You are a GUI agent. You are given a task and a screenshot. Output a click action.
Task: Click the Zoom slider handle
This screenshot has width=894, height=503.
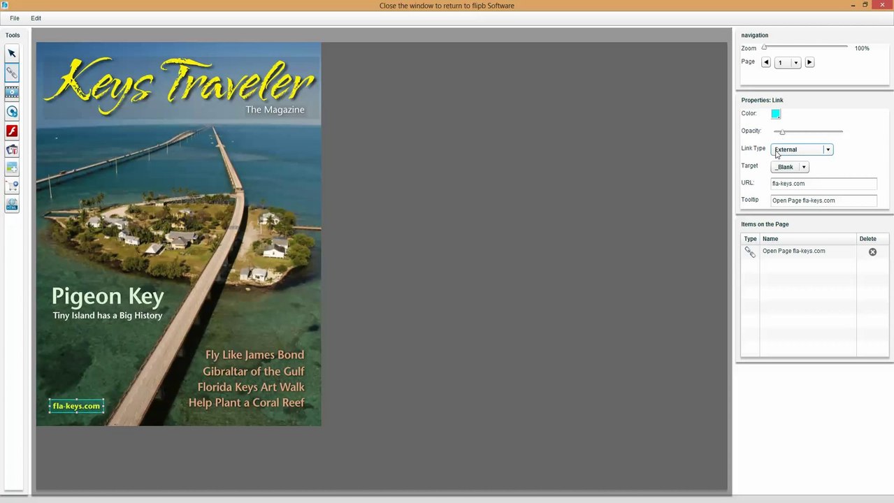(764, 48)
